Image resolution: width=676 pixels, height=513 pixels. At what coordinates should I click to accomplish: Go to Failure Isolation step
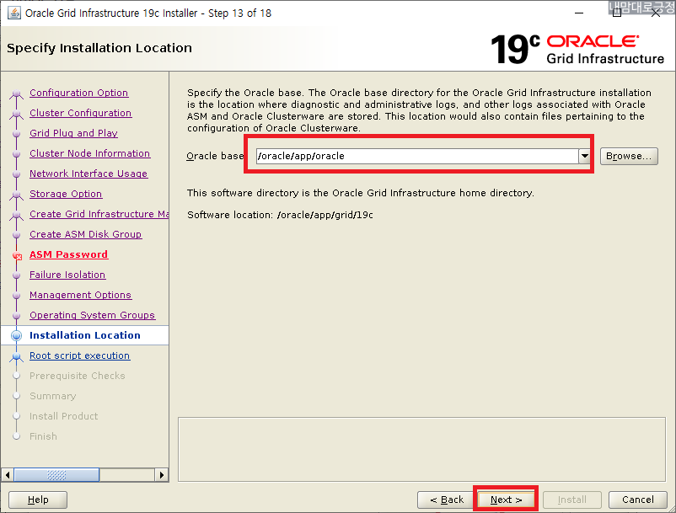67,275
